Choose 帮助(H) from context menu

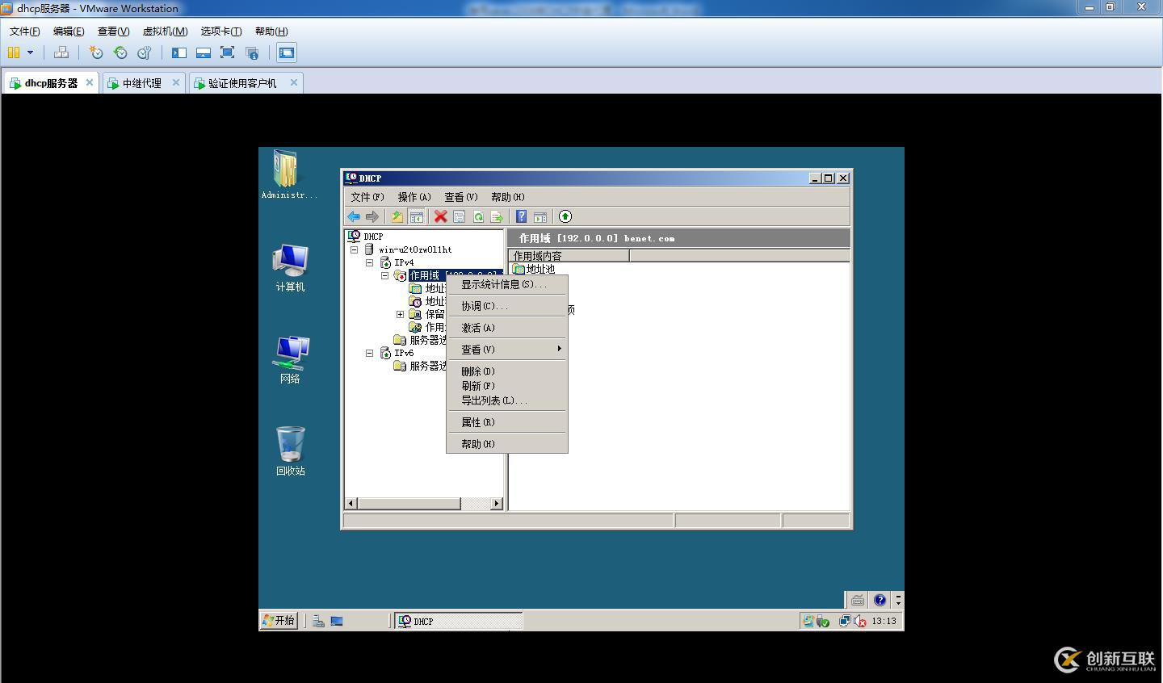(x=507, y=444)
